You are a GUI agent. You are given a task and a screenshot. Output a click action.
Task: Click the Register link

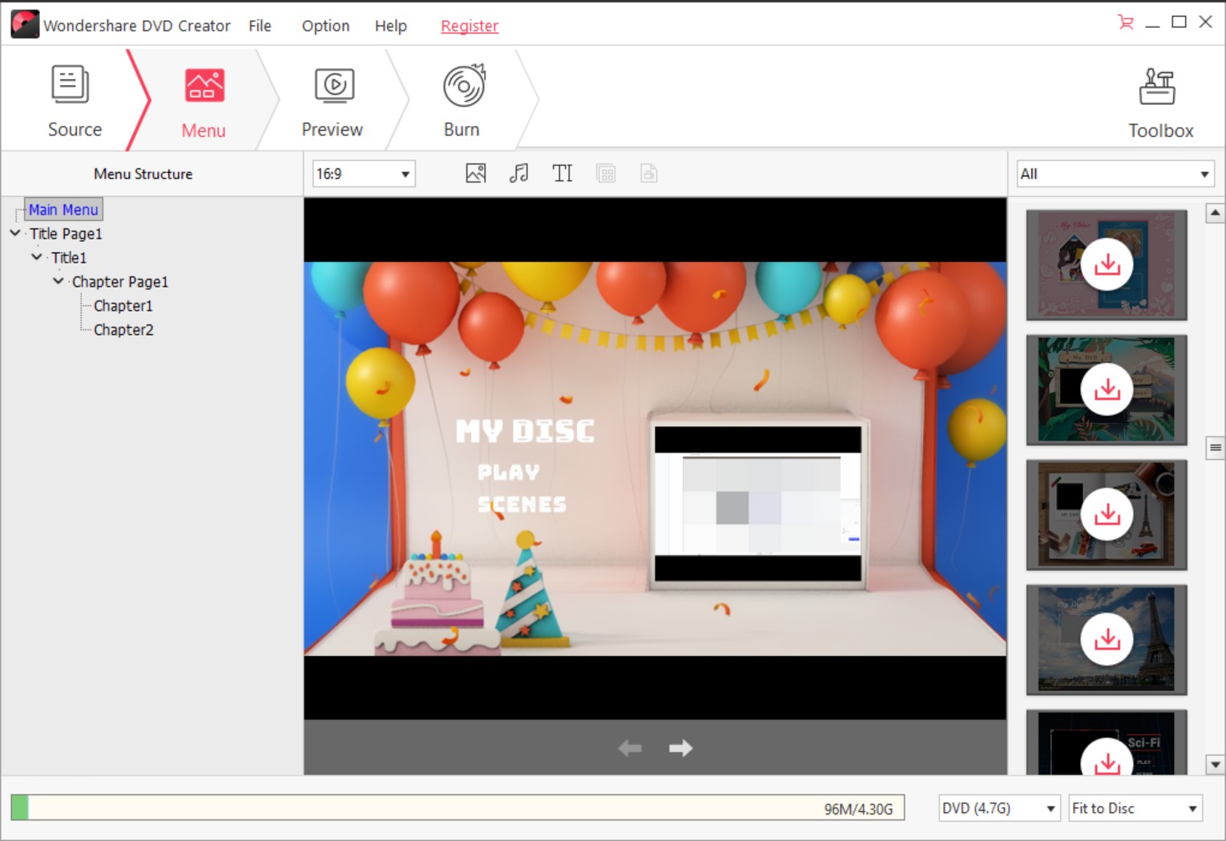click(469, 25)
